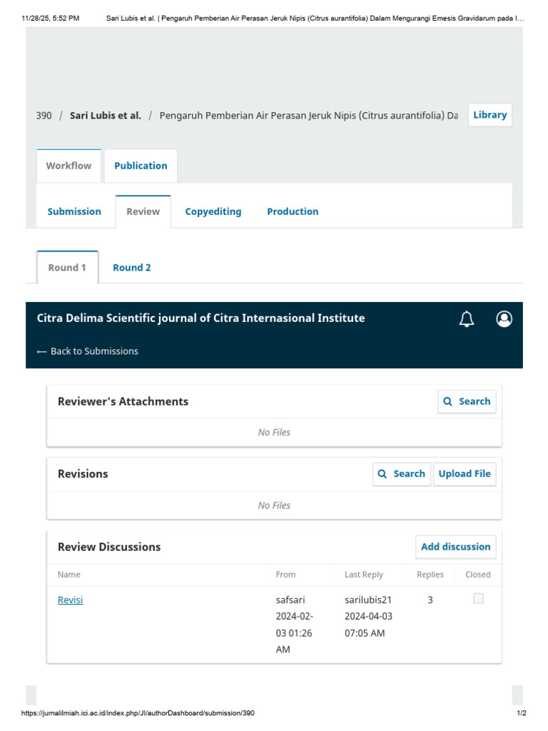Open the Workflow tab

(69, 166)
